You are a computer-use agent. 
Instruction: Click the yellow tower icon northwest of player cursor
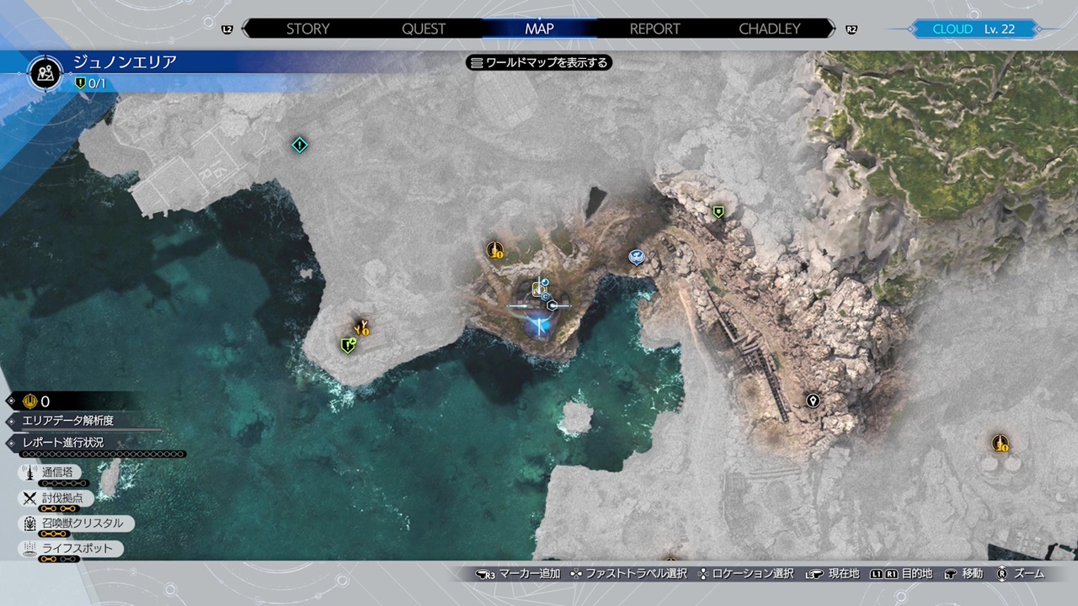(x=494, y=249)
